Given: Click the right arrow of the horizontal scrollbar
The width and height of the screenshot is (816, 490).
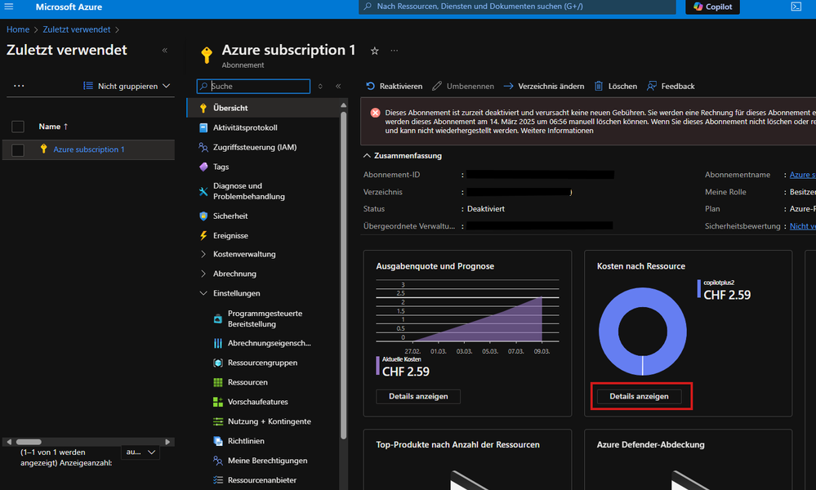Looking at the screenshot, I should [x=167, y=442].
